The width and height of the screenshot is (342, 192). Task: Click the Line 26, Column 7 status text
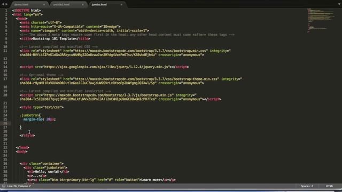(19, 186)
